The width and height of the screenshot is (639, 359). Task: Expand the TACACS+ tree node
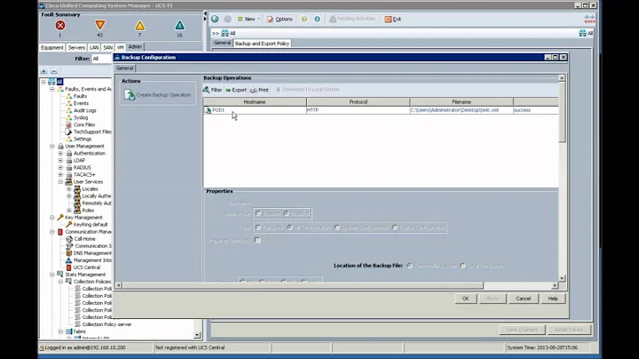coord(60,174)
